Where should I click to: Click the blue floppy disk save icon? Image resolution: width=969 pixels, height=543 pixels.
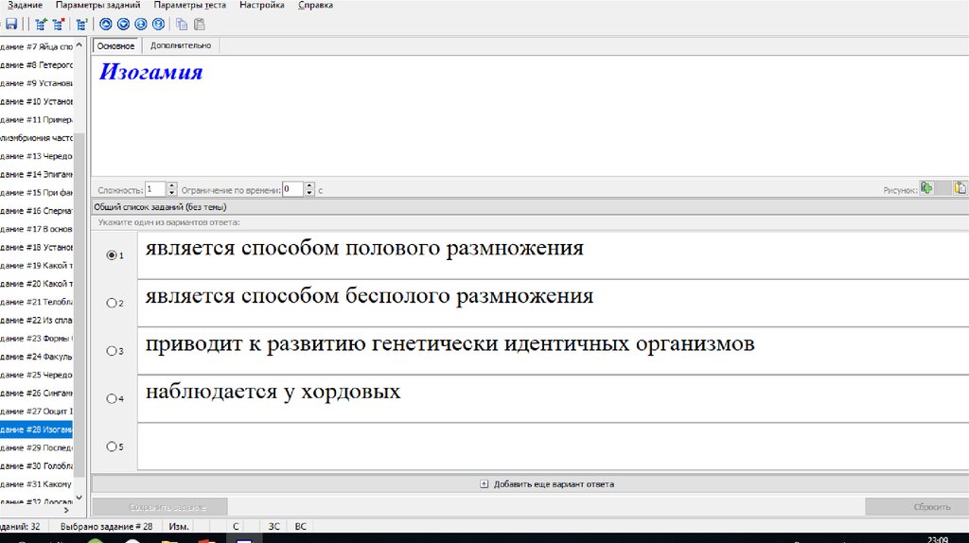point(11,25)
